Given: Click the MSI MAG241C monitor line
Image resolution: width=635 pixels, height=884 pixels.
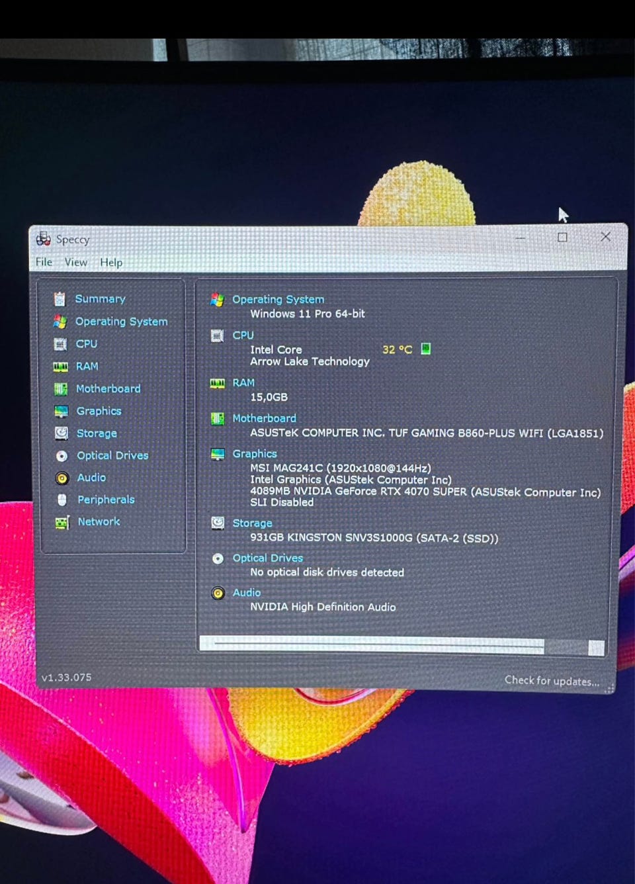Looking at the screenshot, I should coord(340,468).
